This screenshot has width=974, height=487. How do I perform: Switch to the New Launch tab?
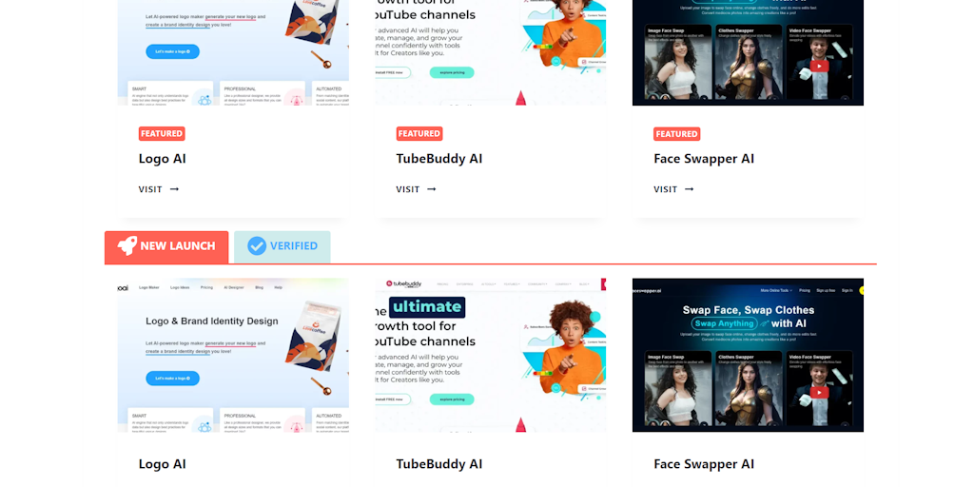click(x=166, y=247)
